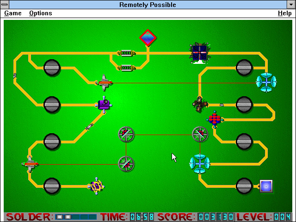Click the dark blue exploding chip square
This screenshot has height=222, width=296.
pos(200,53)
